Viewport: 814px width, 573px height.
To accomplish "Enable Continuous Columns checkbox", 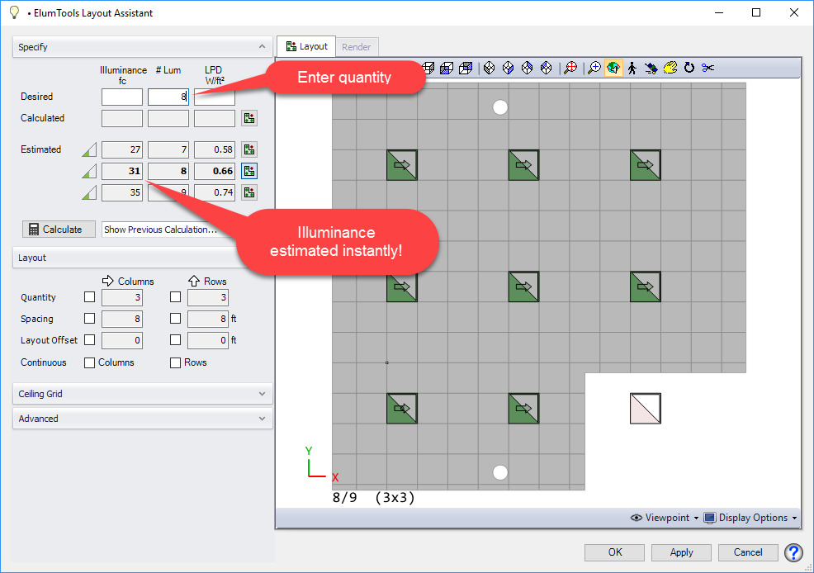I will click(x=90, y=362).
